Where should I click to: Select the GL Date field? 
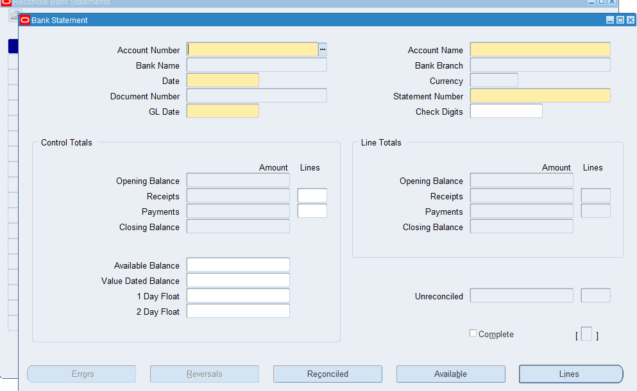223,110
